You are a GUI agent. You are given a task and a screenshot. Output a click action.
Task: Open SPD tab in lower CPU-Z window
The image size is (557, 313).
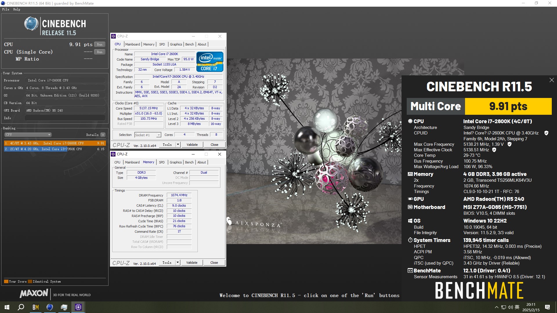click(x=162, y=162)
